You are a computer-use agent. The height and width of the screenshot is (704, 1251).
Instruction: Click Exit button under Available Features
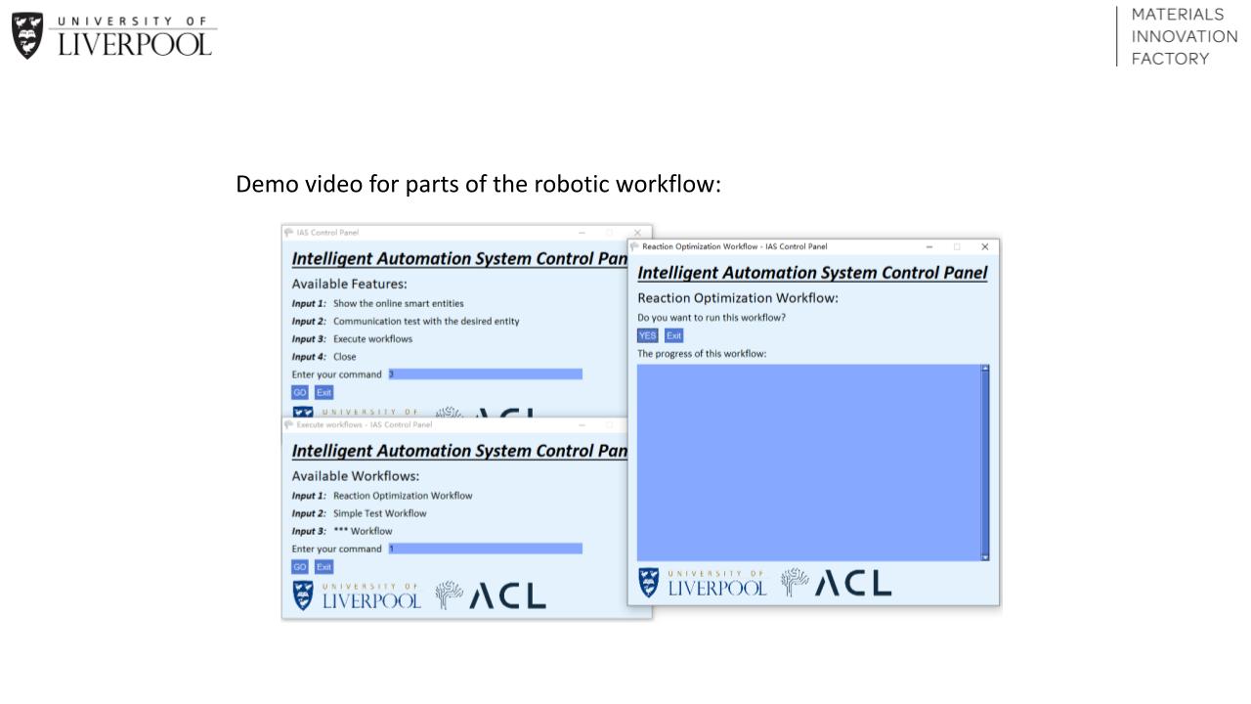324,392
